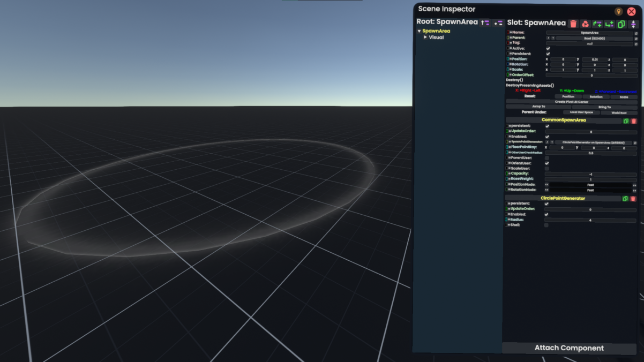Image resolution: width=644 pixels, height=362 pixels.
Task: Click the destroy preserving assets recycle icon
Action: 585,24
